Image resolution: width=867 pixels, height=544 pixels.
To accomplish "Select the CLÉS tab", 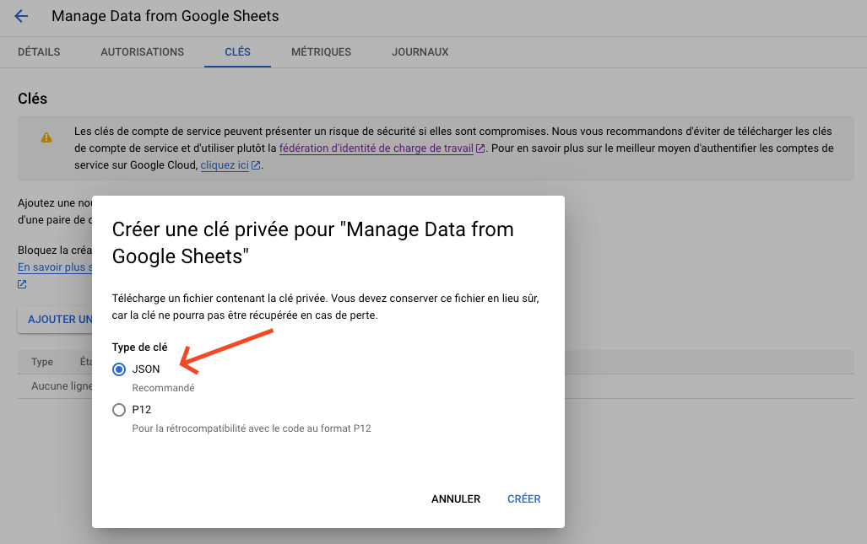I will 237,52.
